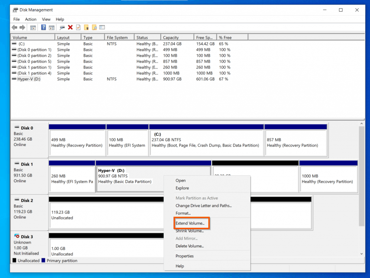Sort by the Type column header

coord(93,37)
